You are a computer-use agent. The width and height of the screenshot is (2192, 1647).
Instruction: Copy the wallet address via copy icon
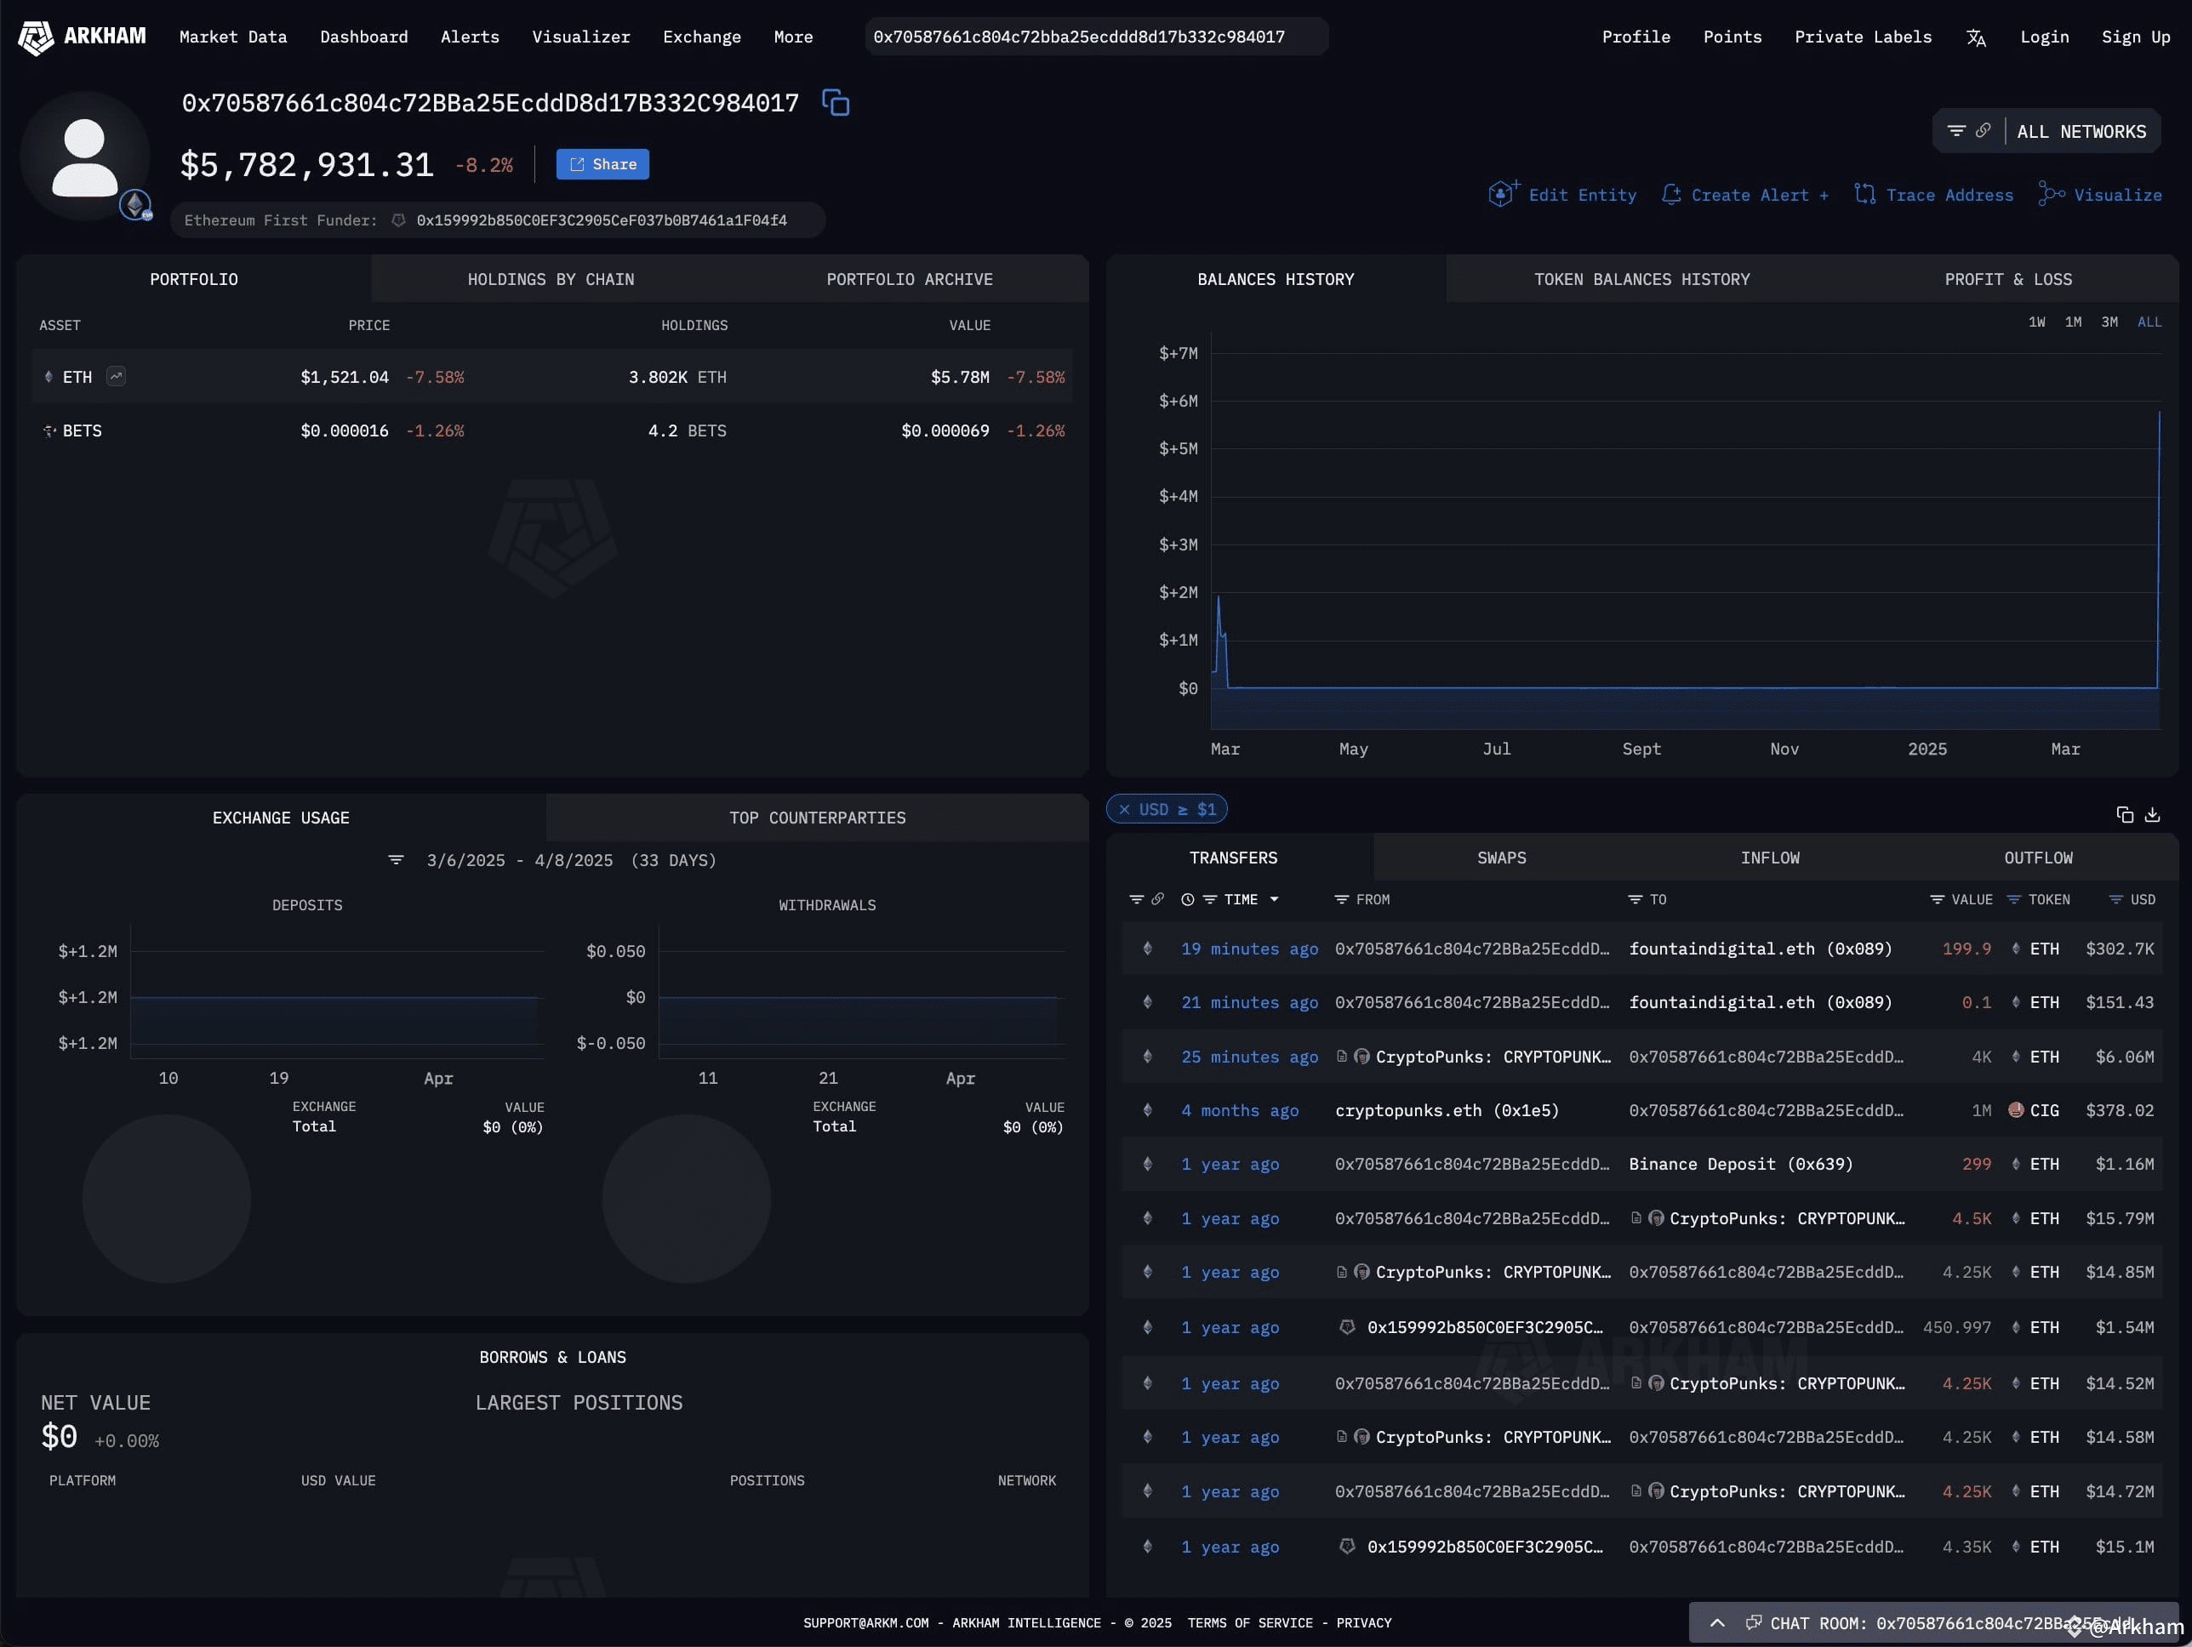pyautogui.click(x=836, y=102)
